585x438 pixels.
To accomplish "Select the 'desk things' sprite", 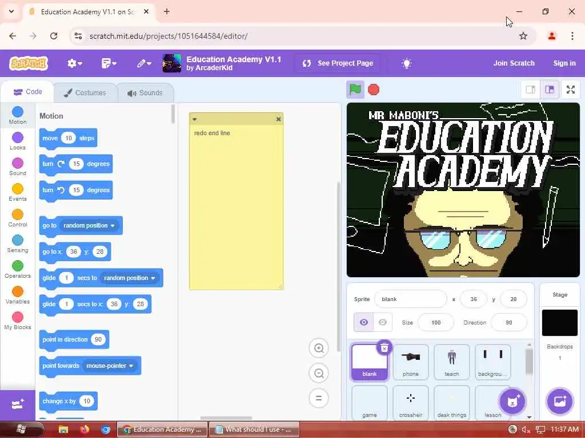I will point(451,403).
